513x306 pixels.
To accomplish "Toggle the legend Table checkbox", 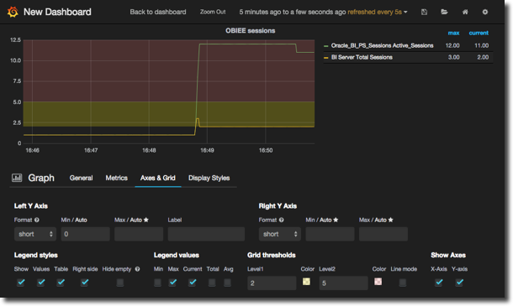I will pyautogui.click(x=61, y=283).
